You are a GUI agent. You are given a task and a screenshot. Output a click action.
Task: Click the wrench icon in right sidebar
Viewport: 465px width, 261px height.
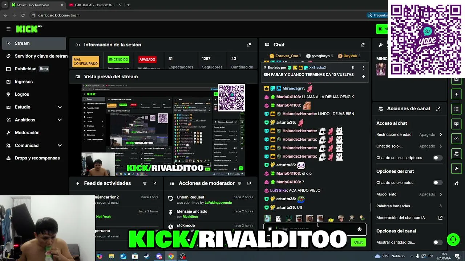coord(457,169)
